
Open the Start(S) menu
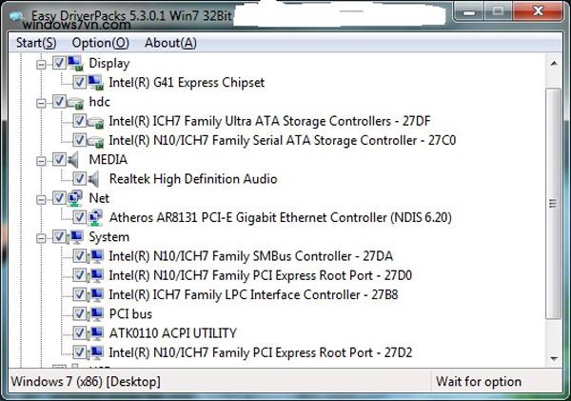point(36,43)
